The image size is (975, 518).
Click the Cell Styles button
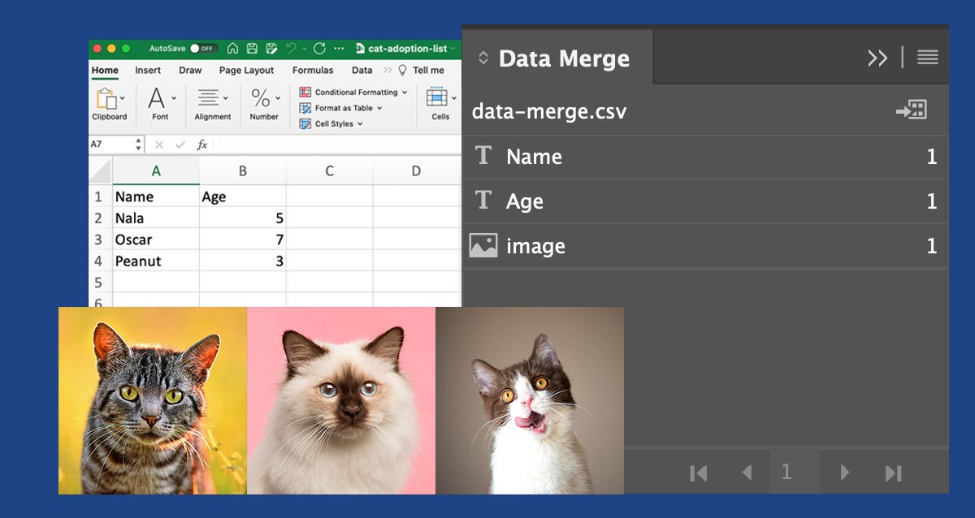tap(331, 124)
